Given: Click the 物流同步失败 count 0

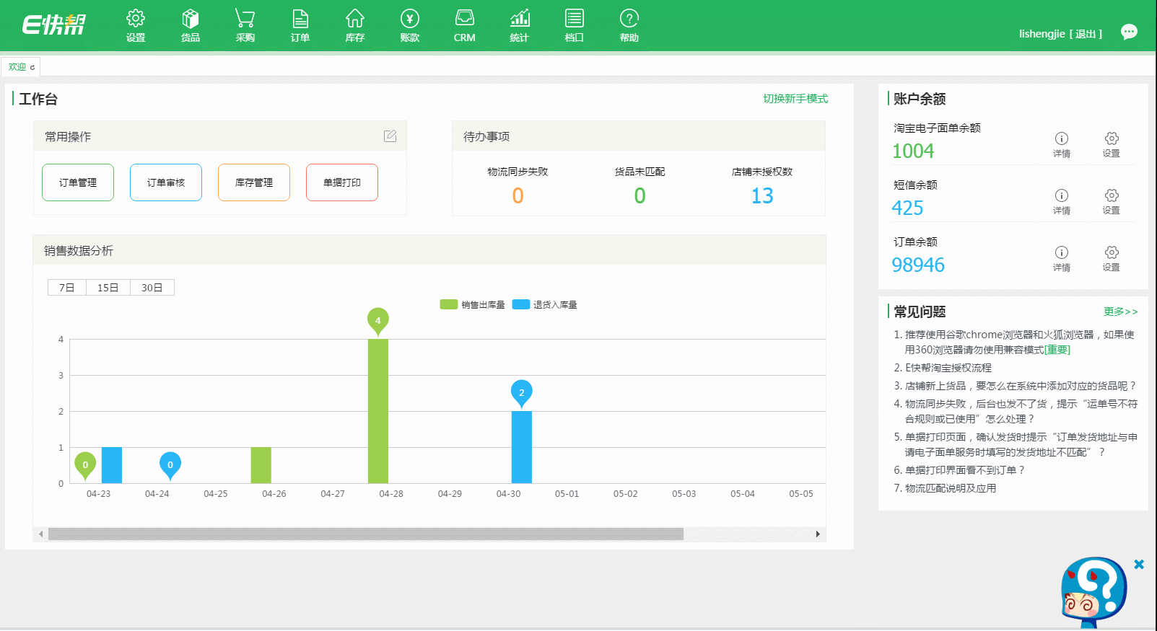Looking at the screenshot, I should [518, 195].
